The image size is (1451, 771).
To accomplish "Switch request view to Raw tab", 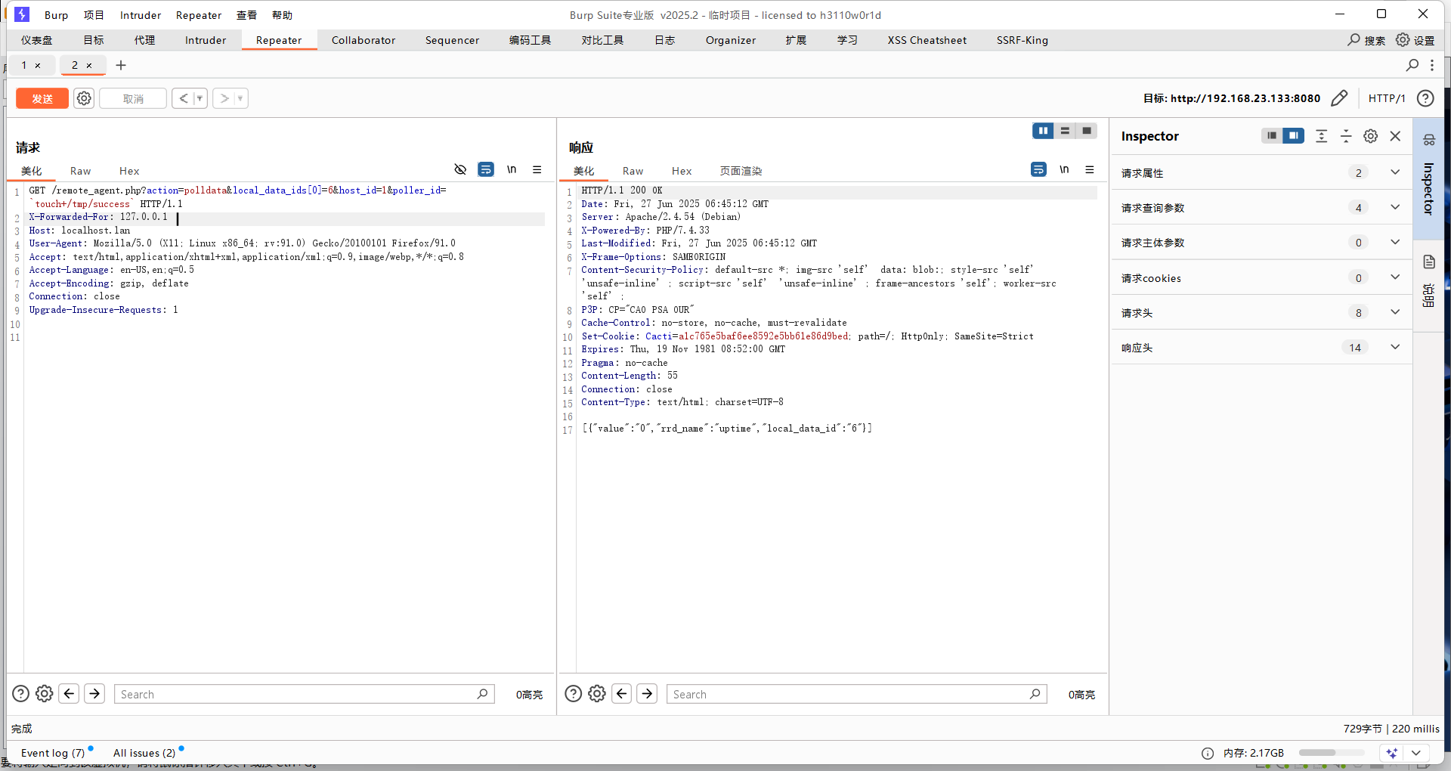I will pos(80,171).
